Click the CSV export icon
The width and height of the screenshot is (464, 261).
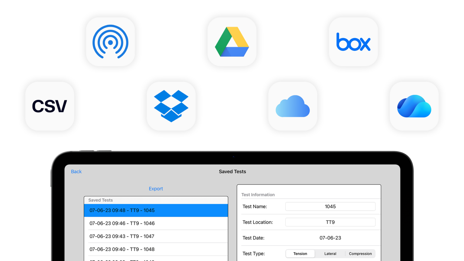[50, 106]
